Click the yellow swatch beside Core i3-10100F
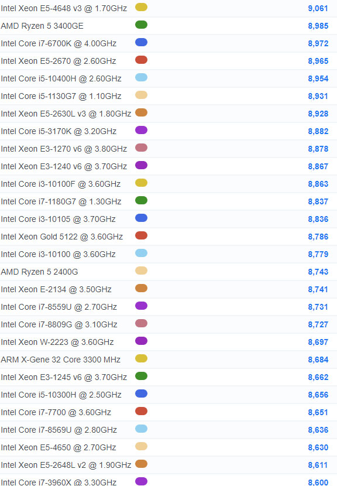 [141, 183]
